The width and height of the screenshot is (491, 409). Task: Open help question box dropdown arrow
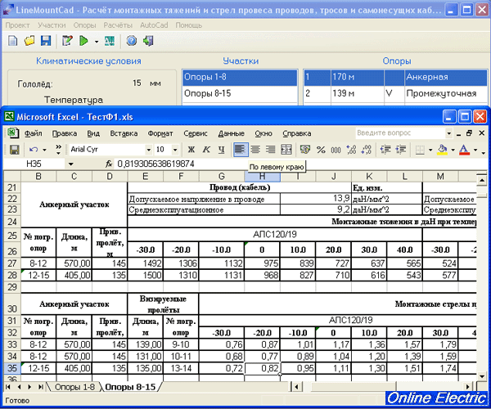tap(449, 133)
